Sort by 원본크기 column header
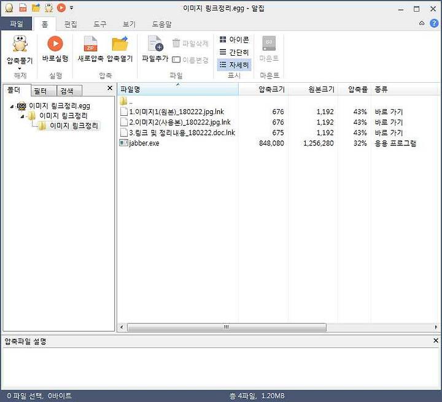Viewport: 442px width, 402px height. point(313,89)
